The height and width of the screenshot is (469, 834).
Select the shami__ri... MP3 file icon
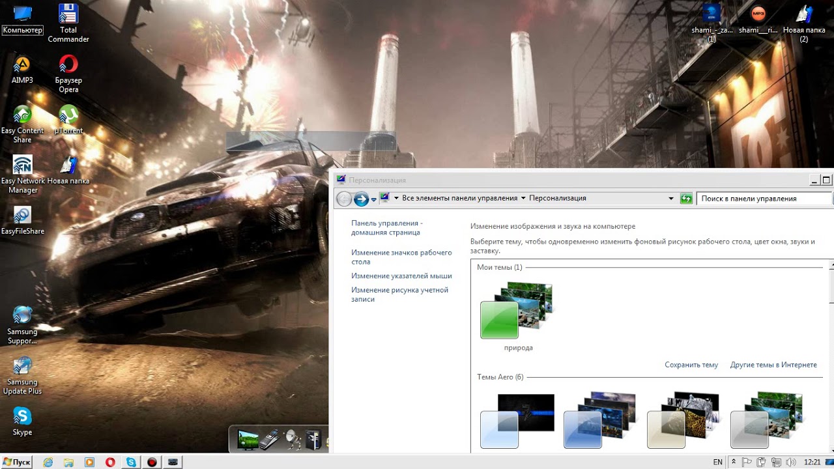758,20
